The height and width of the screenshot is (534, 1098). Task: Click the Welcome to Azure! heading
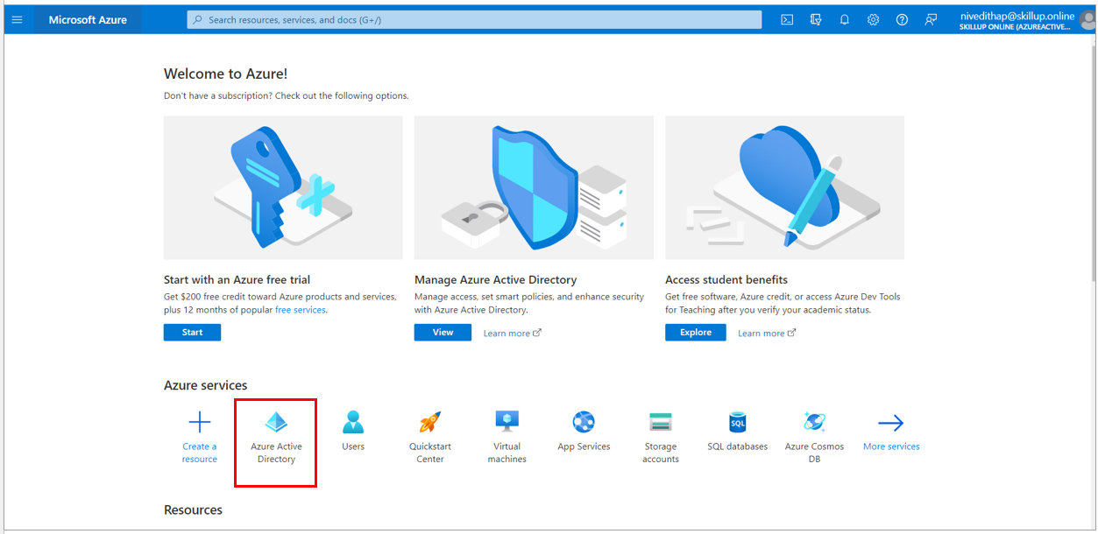point(225,74)
